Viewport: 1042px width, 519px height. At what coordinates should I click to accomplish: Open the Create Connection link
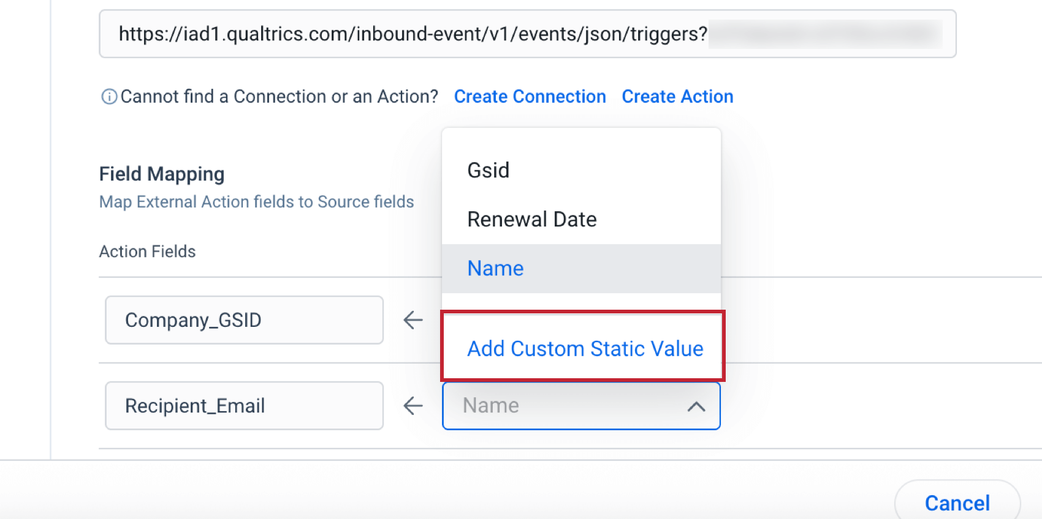(530, 97)
